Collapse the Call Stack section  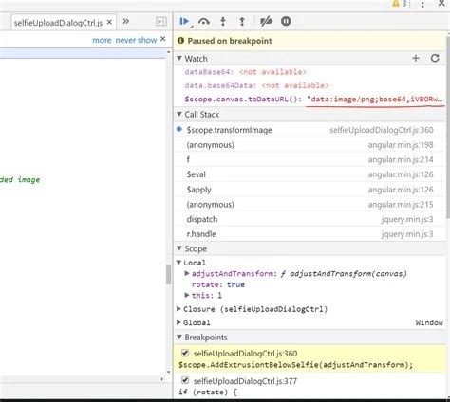click(x=179, y=114)
